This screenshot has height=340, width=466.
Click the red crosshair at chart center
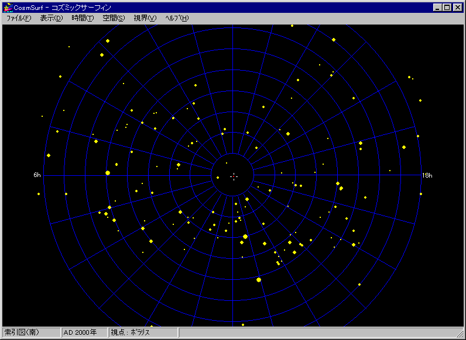coord(234,176)
